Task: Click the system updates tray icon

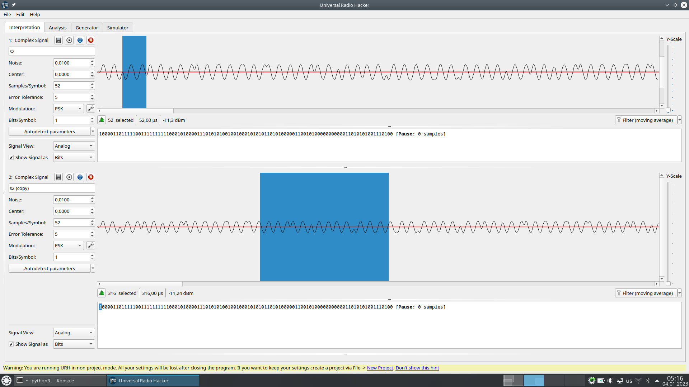Action: click(591, 381)
